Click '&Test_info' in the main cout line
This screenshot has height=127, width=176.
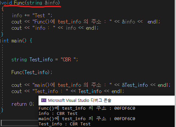tap(135, 85)
